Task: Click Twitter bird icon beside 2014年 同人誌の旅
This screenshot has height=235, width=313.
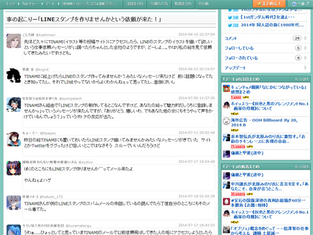Action: (230, 26)
